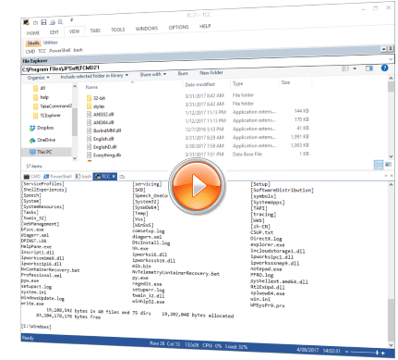Open the TOOLS ribbon tab
The image size is (398, 360).
coord(118,30)
